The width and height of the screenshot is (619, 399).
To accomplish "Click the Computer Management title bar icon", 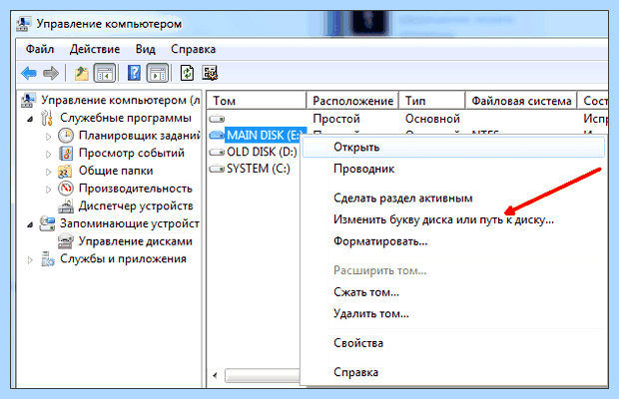I will (23, 24).
